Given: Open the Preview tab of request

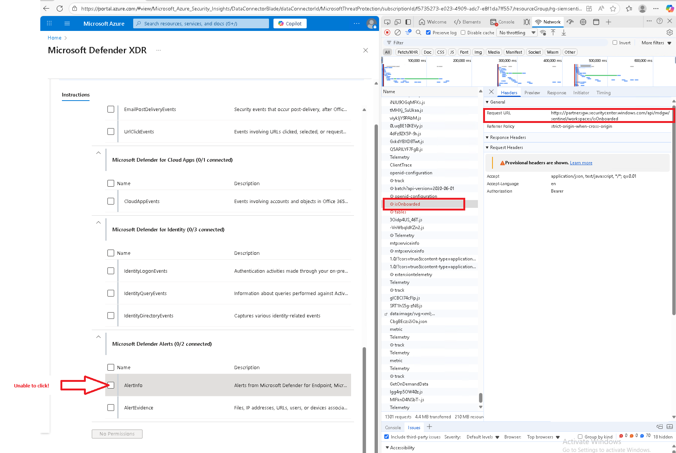Looking at the screenshot, I should click(x=532, y=93).
